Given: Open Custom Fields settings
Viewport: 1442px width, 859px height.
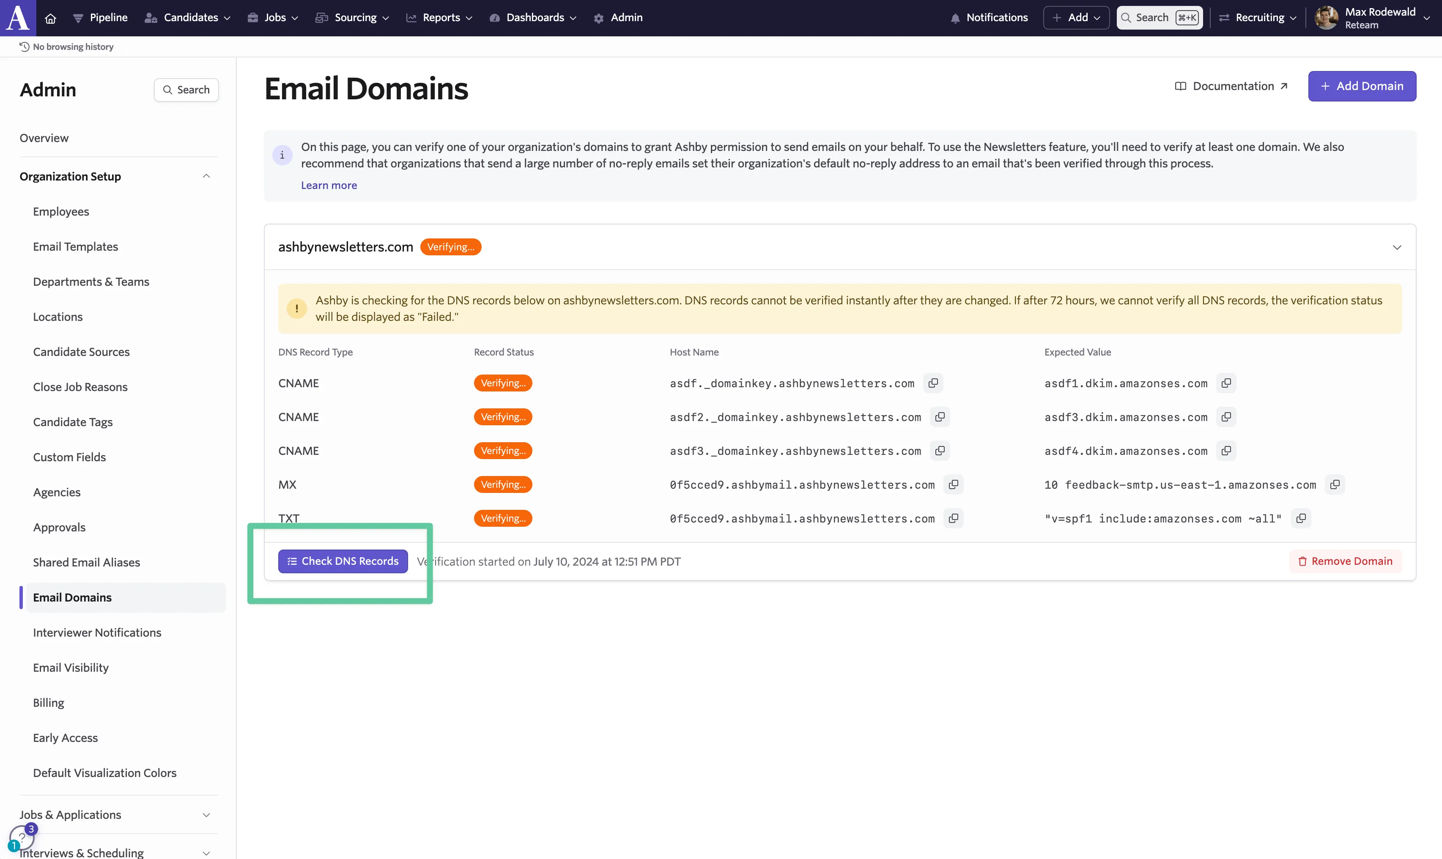Looking at the screenshot, I should [69, 457].
